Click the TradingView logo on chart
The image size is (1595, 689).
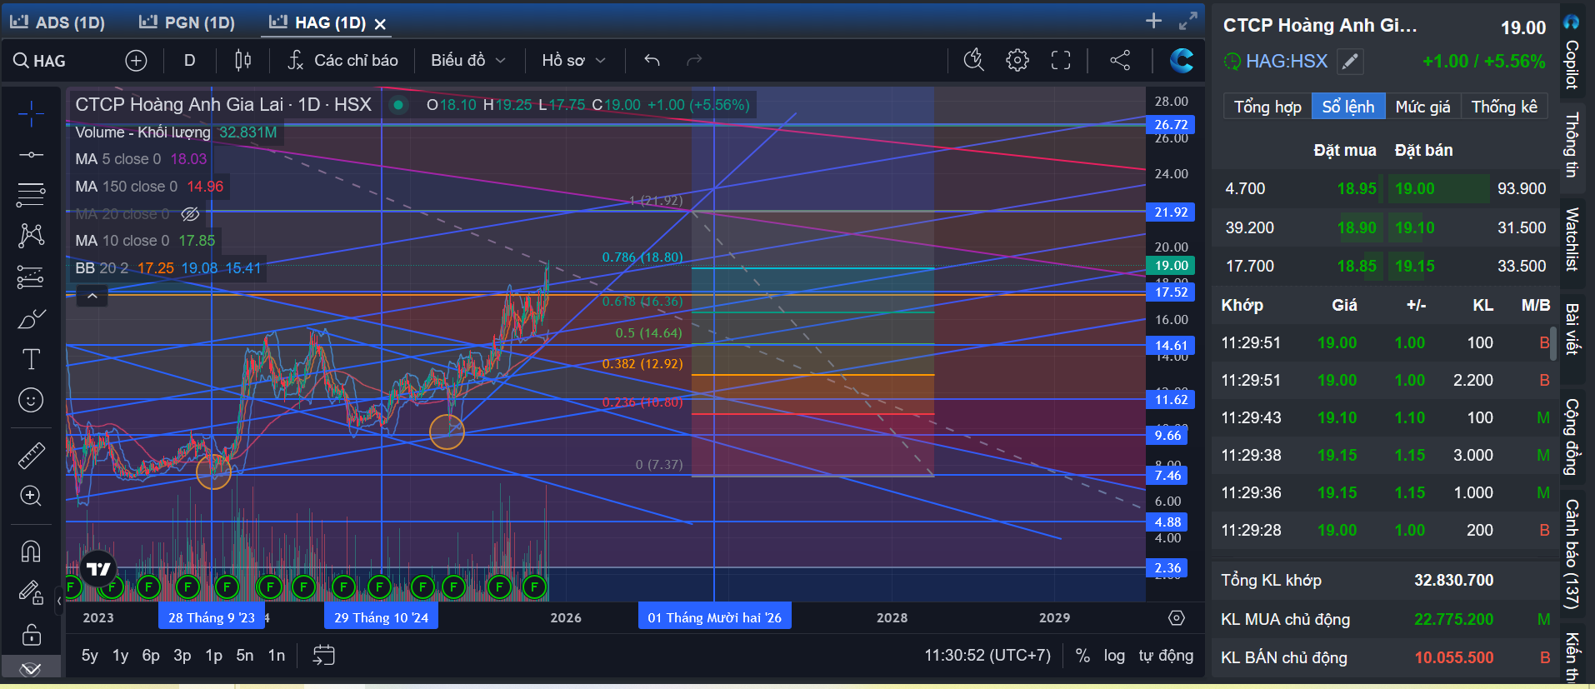(98, 569)
